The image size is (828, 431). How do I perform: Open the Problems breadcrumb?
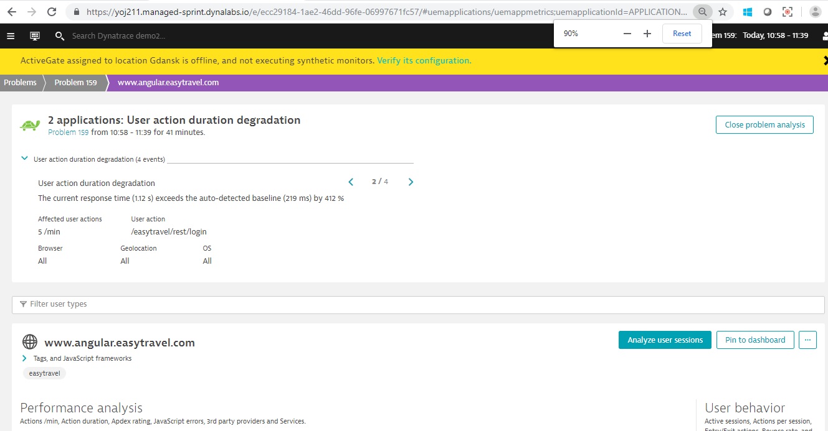pos(20,83)
